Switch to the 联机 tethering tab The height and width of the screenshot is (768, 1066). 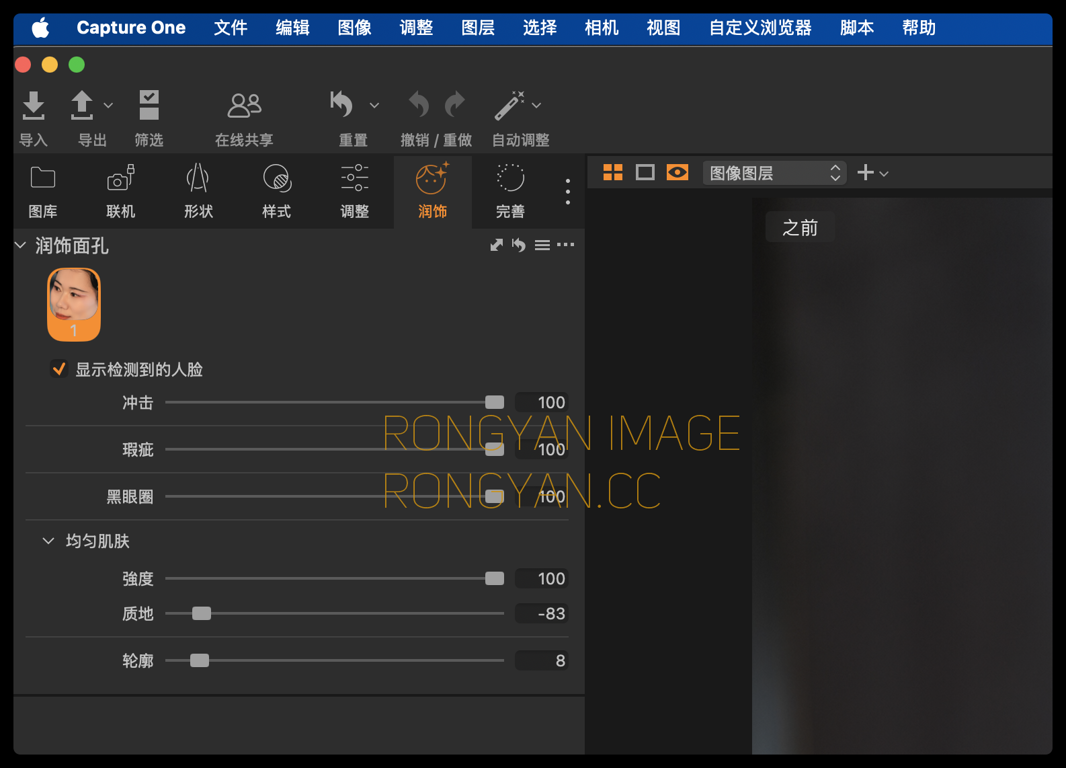click(121, 192)
